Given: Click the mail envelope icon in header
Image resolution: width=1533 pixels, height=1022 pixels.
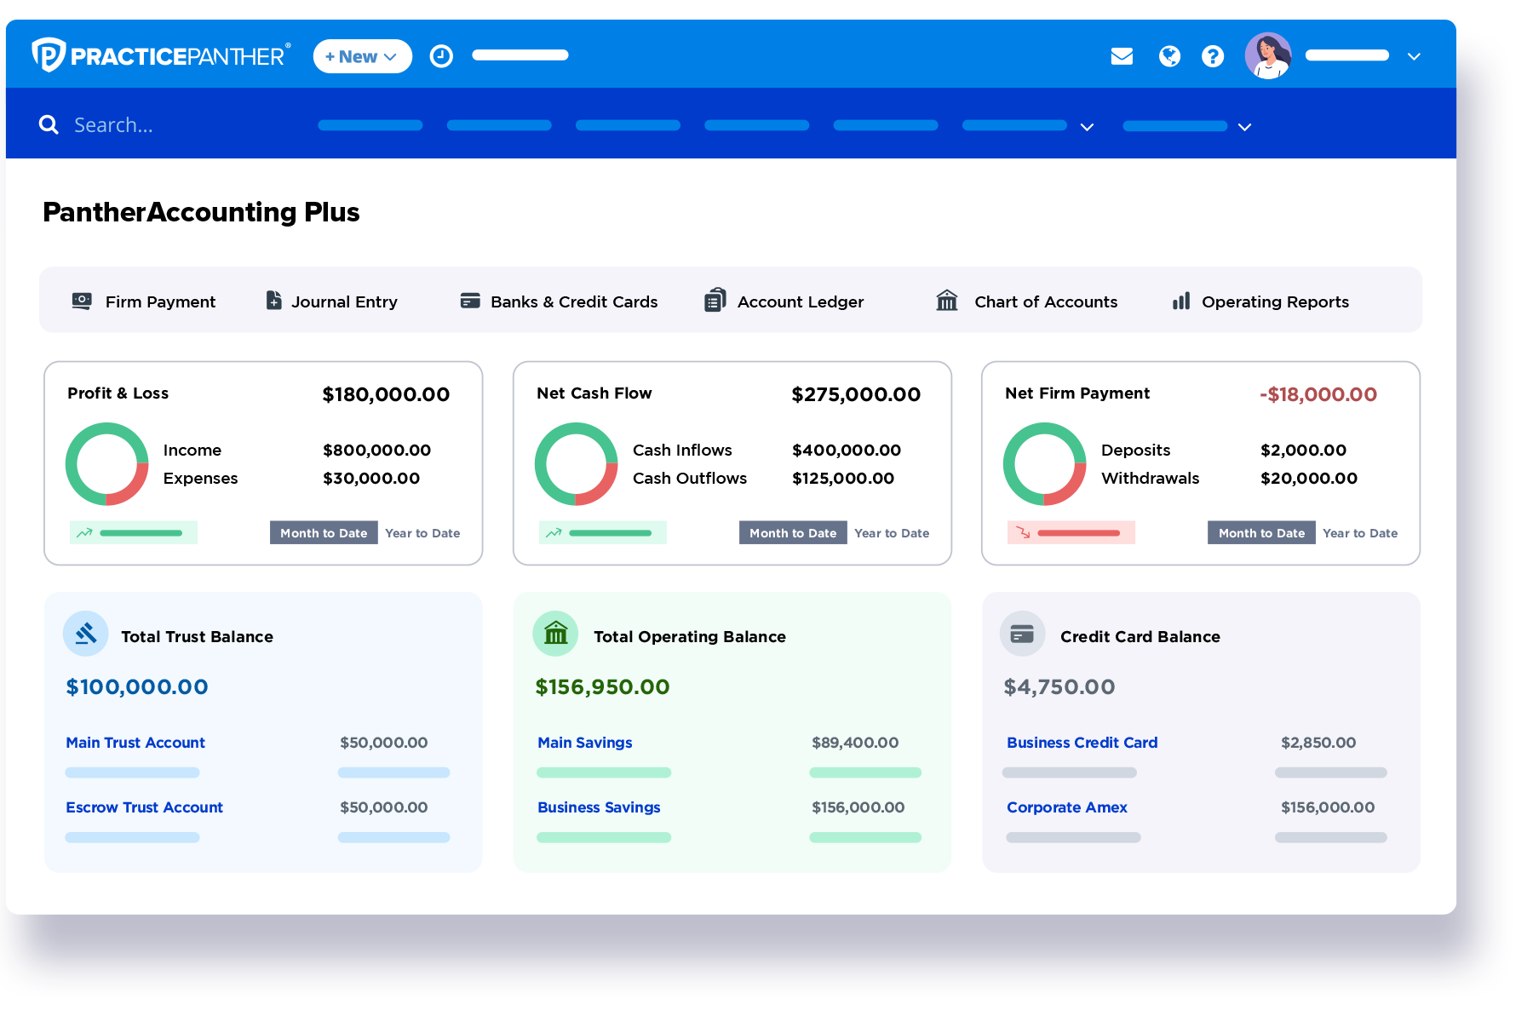Looking at the screenshot, I should (1122, 56).
